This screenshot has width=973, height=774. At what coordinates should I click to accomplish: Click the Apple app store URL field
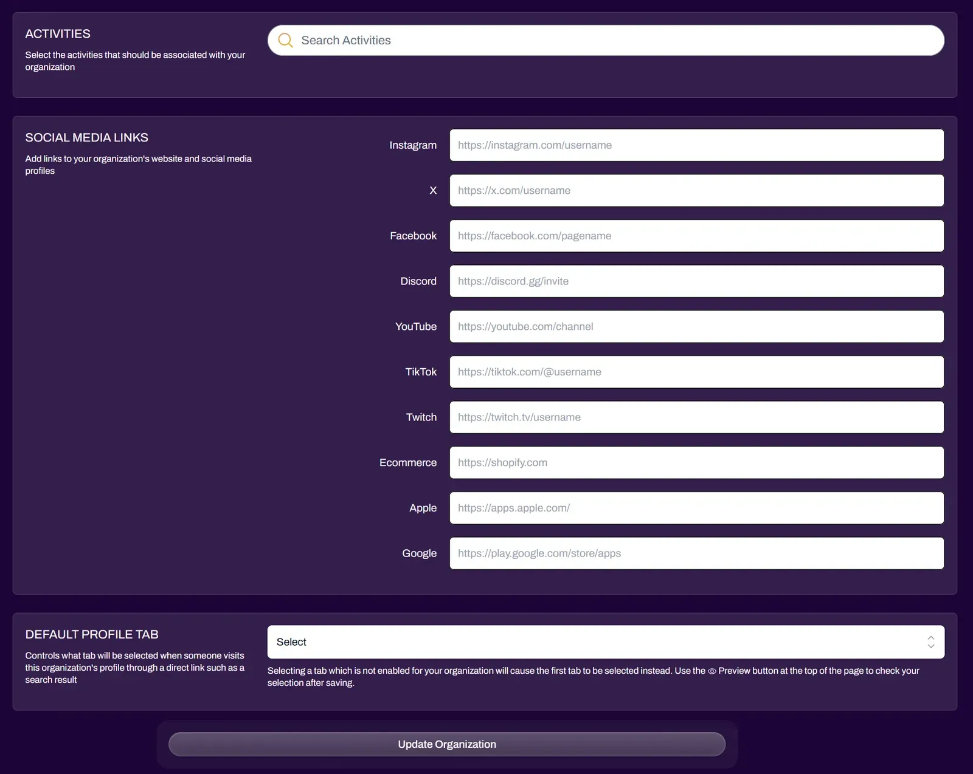pos(696,508)
